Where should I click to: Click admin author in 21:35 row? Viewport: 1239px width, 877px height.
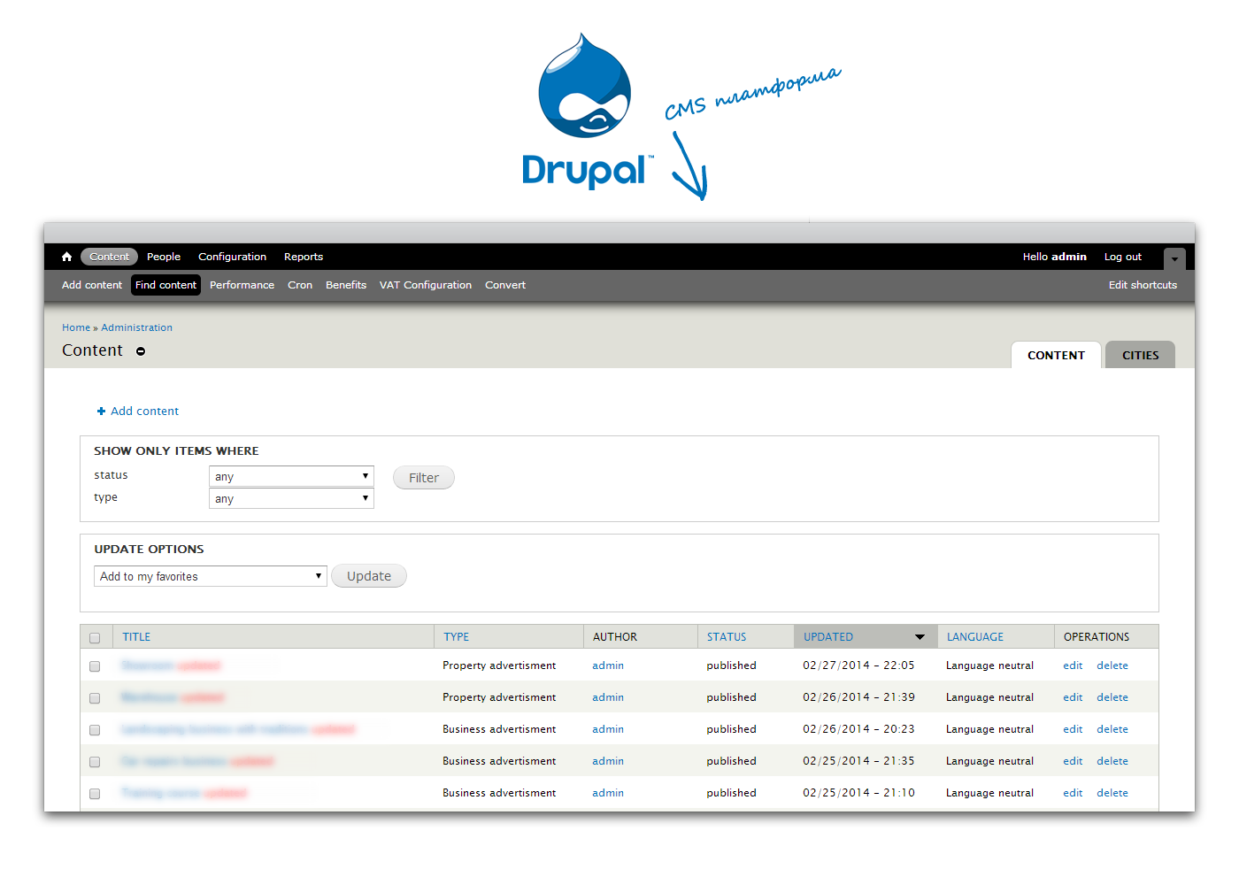pos(608,761)
